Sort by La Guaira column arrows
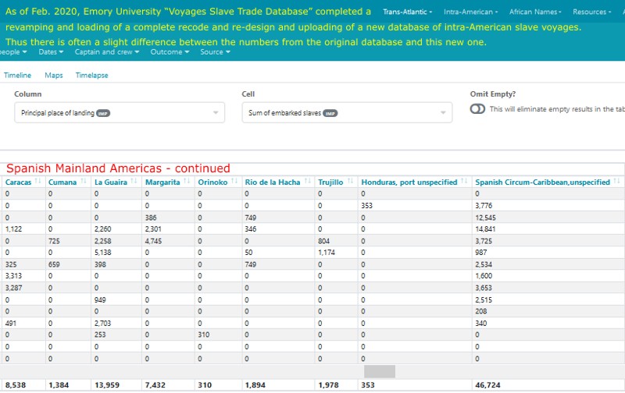Viewport: 625px width, 393px height. click(135, 182)
